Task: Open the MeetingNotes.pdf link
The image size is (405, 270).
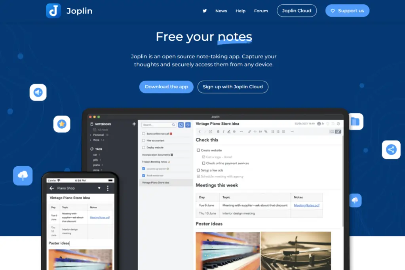Action: click(x=306, y=205)
